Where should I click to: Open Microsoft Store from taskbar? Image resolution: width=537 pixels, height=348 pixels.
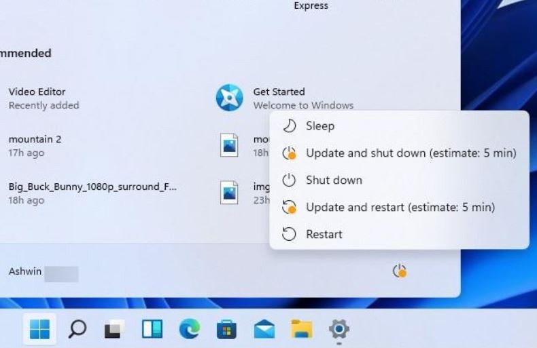point(226,329)
